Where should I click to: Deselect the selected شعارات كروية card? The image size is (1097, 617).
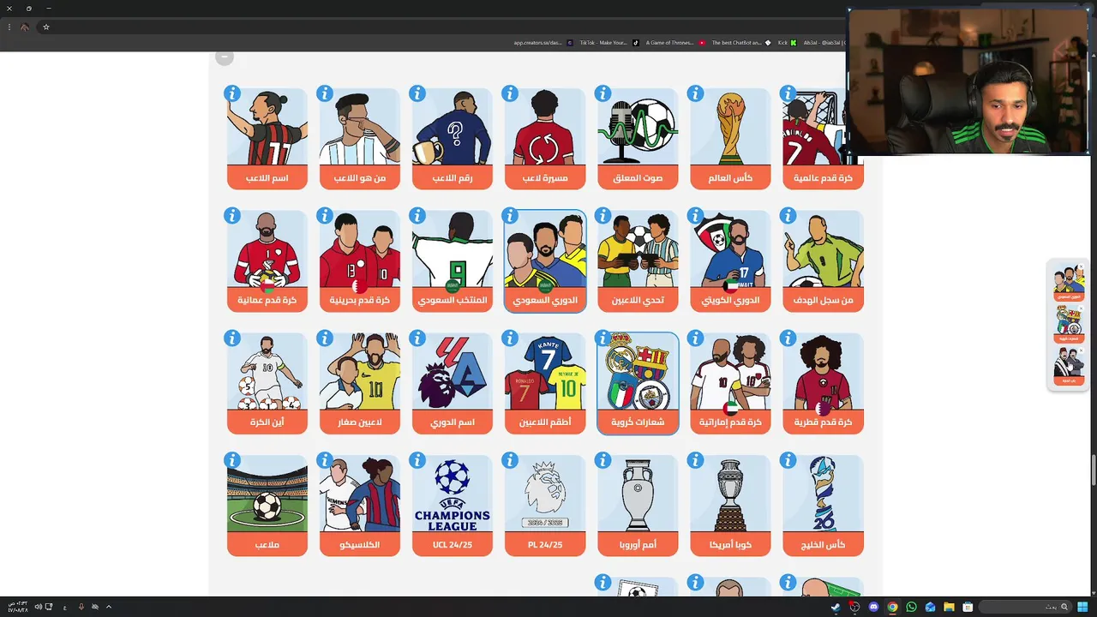tap(638, 384)
